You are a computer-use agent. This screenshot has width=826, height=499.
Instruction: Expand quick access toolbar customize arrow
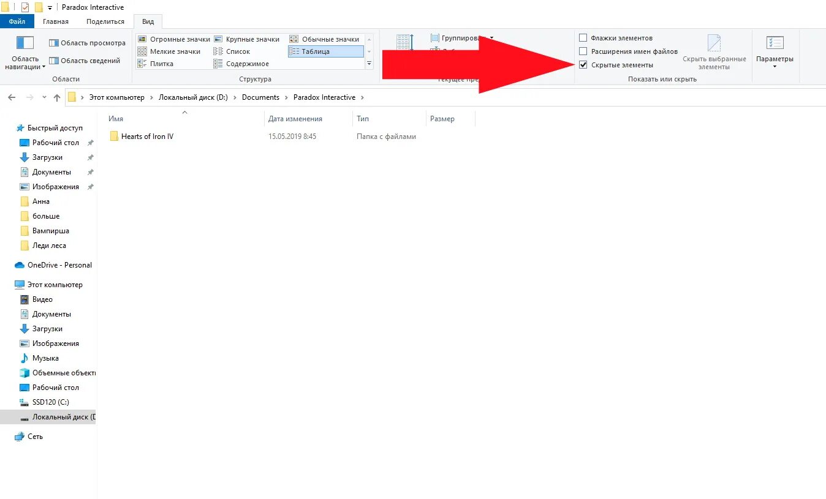[50, 7]
